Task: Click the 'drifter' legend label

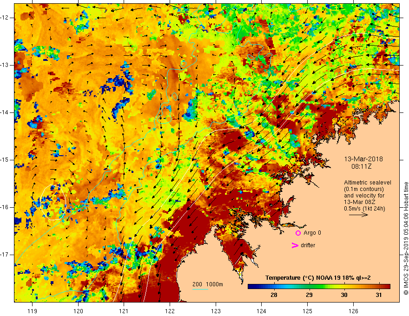Action: point(308,245)
